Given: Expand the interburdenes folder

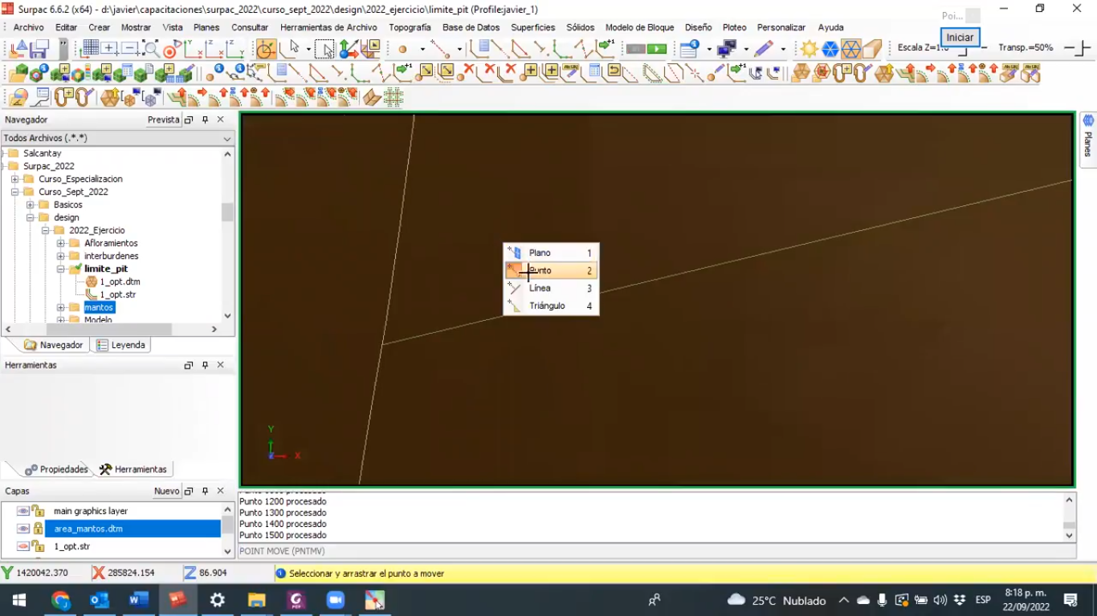Looking at the screenshot, I should [x=60, y=256].
